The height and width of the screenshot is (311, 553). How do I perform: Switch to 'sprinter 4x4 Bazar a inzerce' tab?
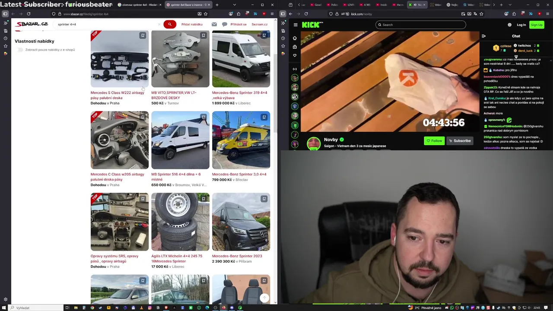point(188,5)
